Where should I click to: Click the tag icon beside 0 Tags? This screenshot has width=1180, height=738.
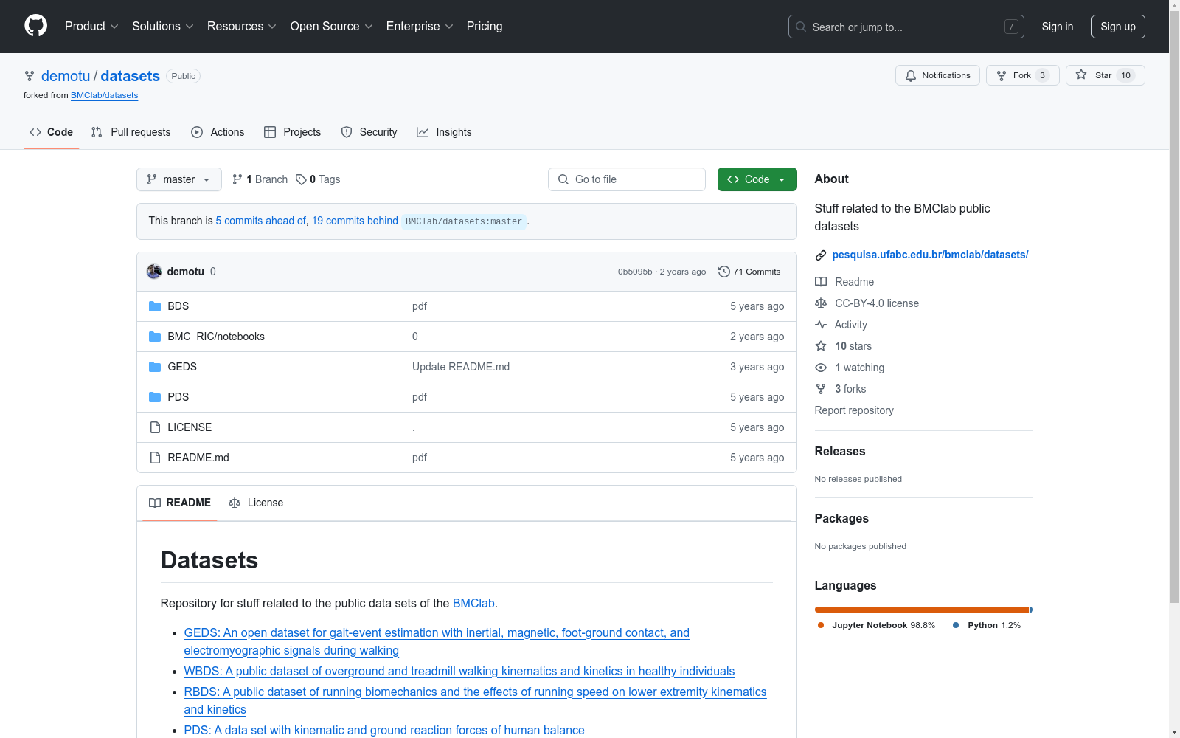click(301, 179)
